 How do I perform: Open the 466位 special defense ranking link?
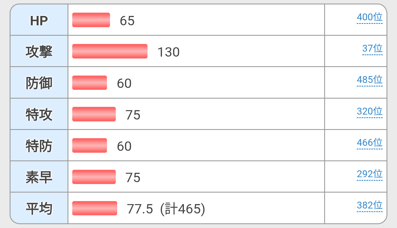coord(369,143)
